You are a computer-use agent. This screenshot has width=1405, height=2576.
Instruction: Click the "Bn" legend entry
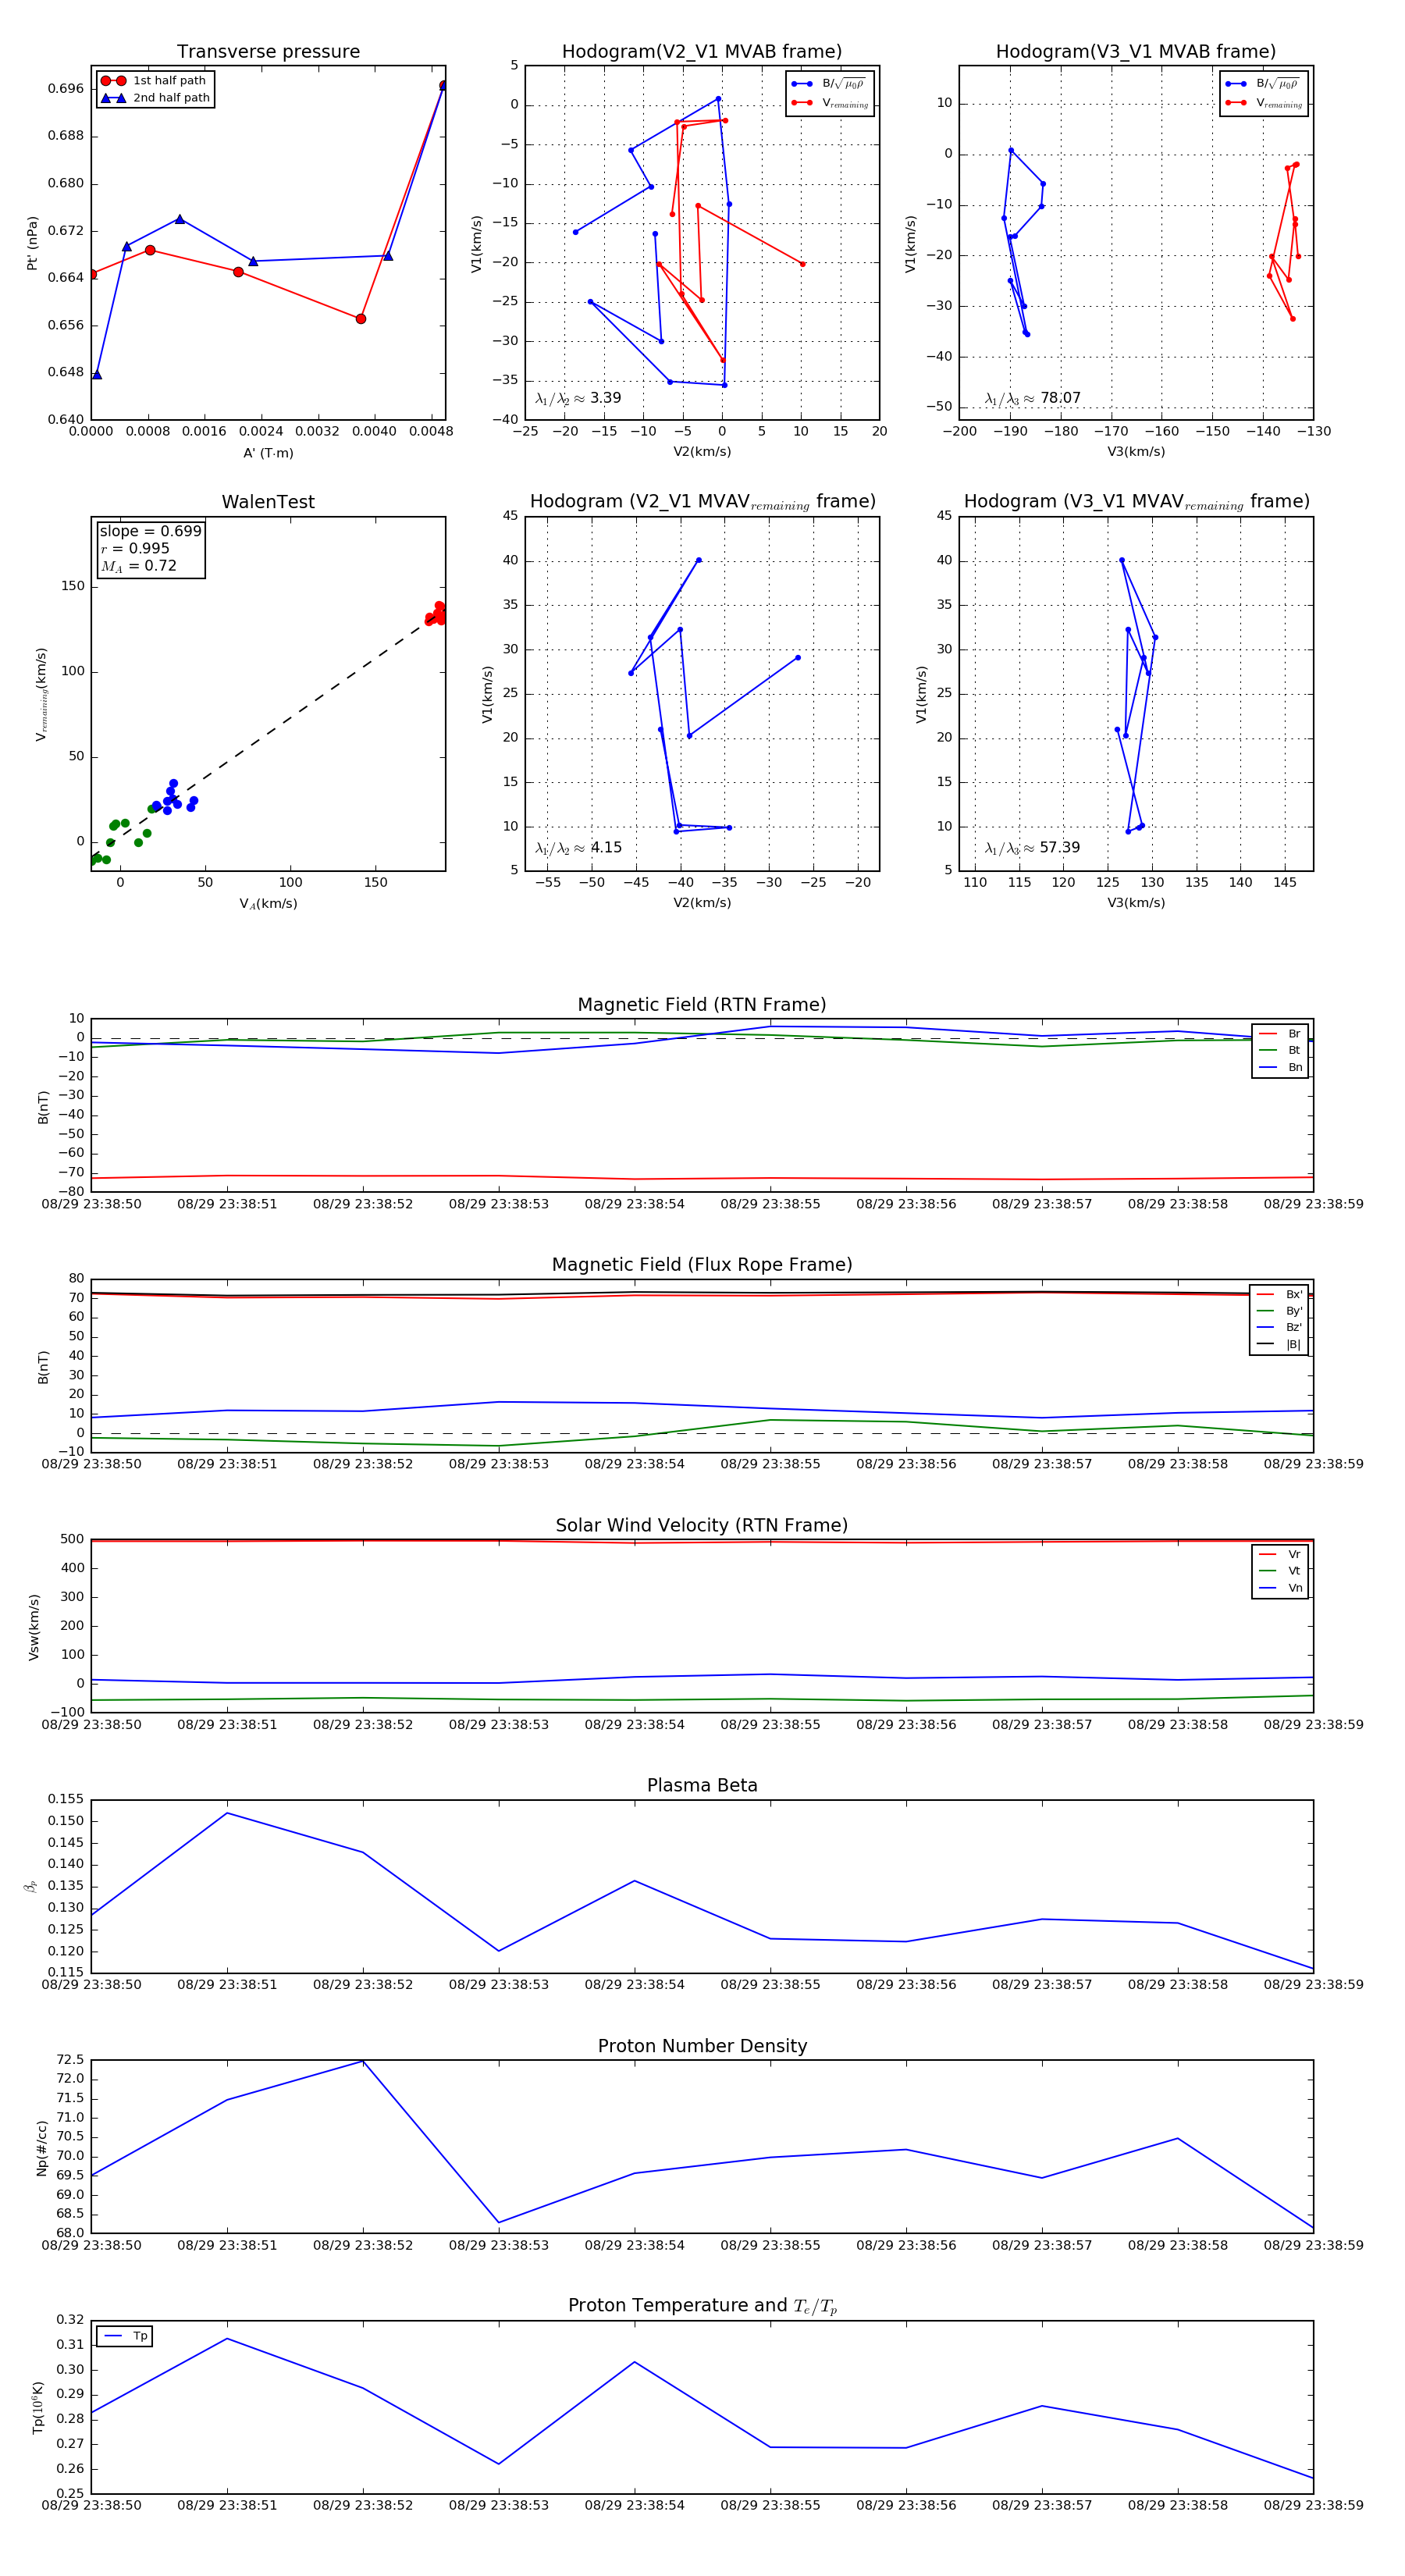tap(1281, 1067)
